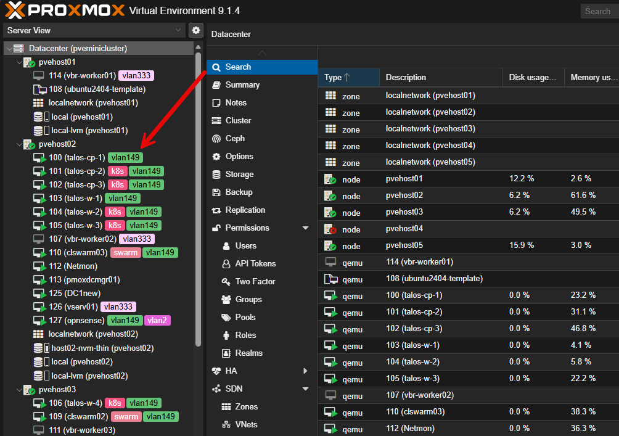Click the stopped VM icon for 114 (vbr-worker01)
Image resolution: width=619 pixels, height=436 pixels.
pos(39,75)
